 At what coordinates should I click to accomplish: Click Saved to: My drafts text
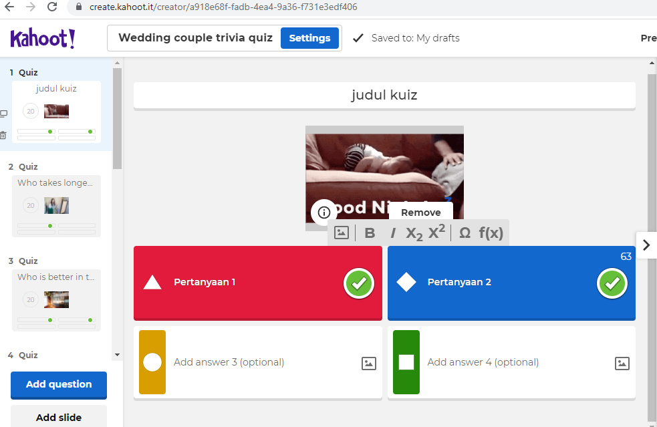click(415, 38)
